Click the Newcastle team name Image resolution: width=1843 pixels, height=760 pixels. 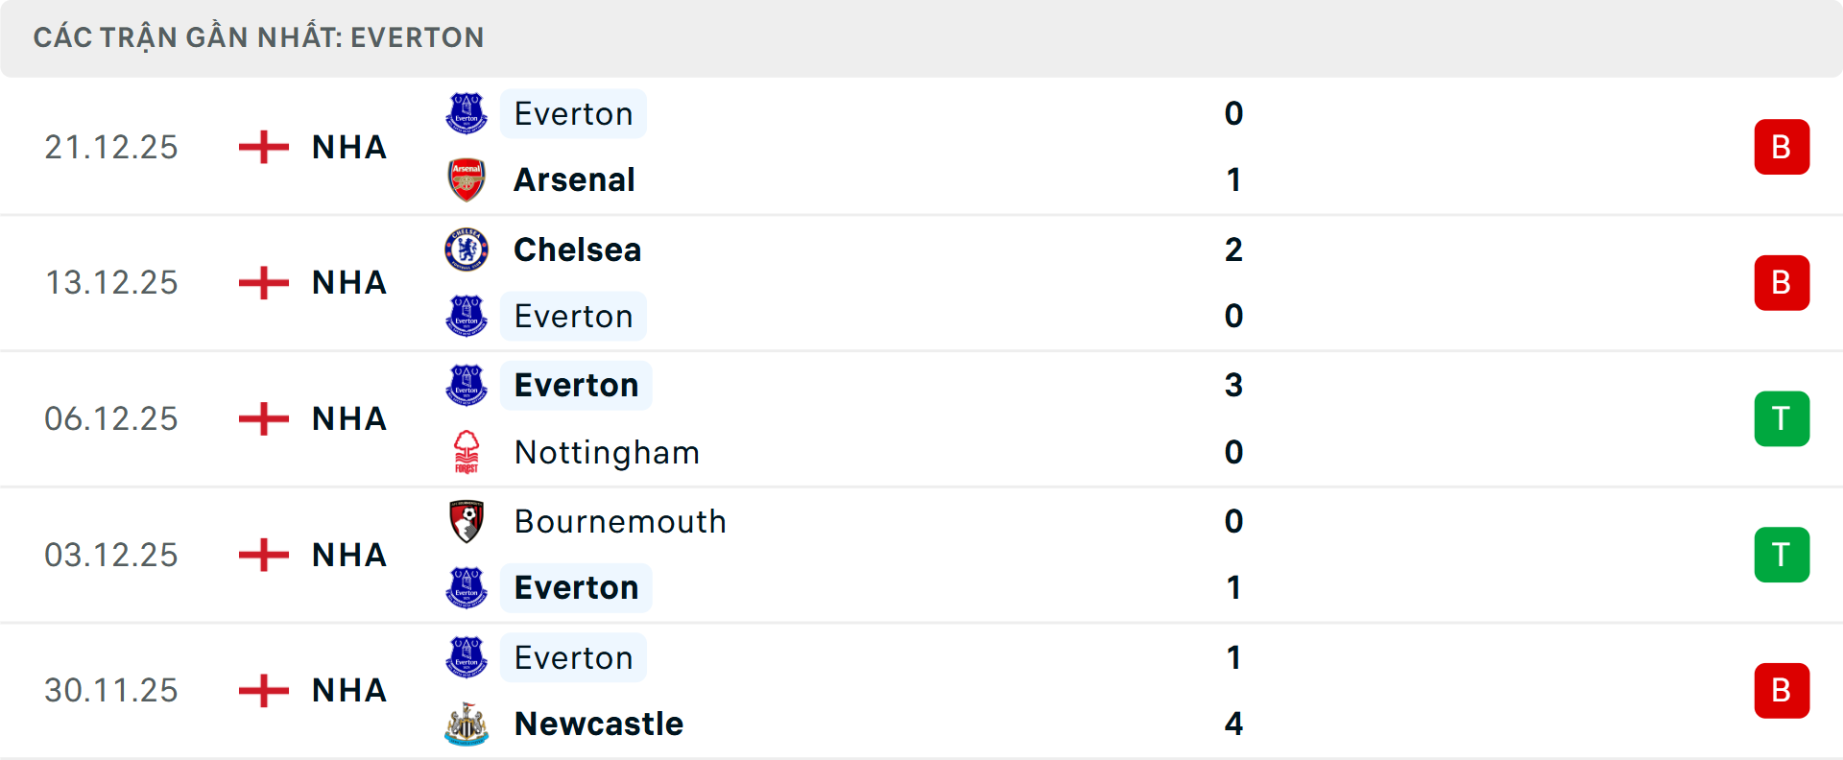tap(598, 724)
